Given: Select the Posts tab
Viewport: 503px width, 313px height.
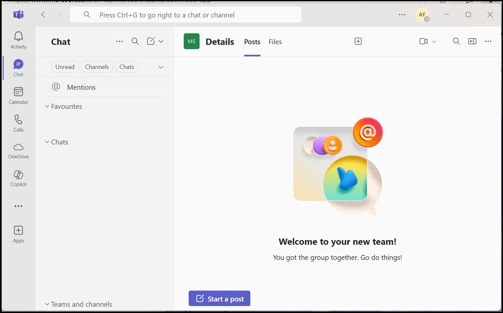Looking at the screenshot, I should click(252, 42).
